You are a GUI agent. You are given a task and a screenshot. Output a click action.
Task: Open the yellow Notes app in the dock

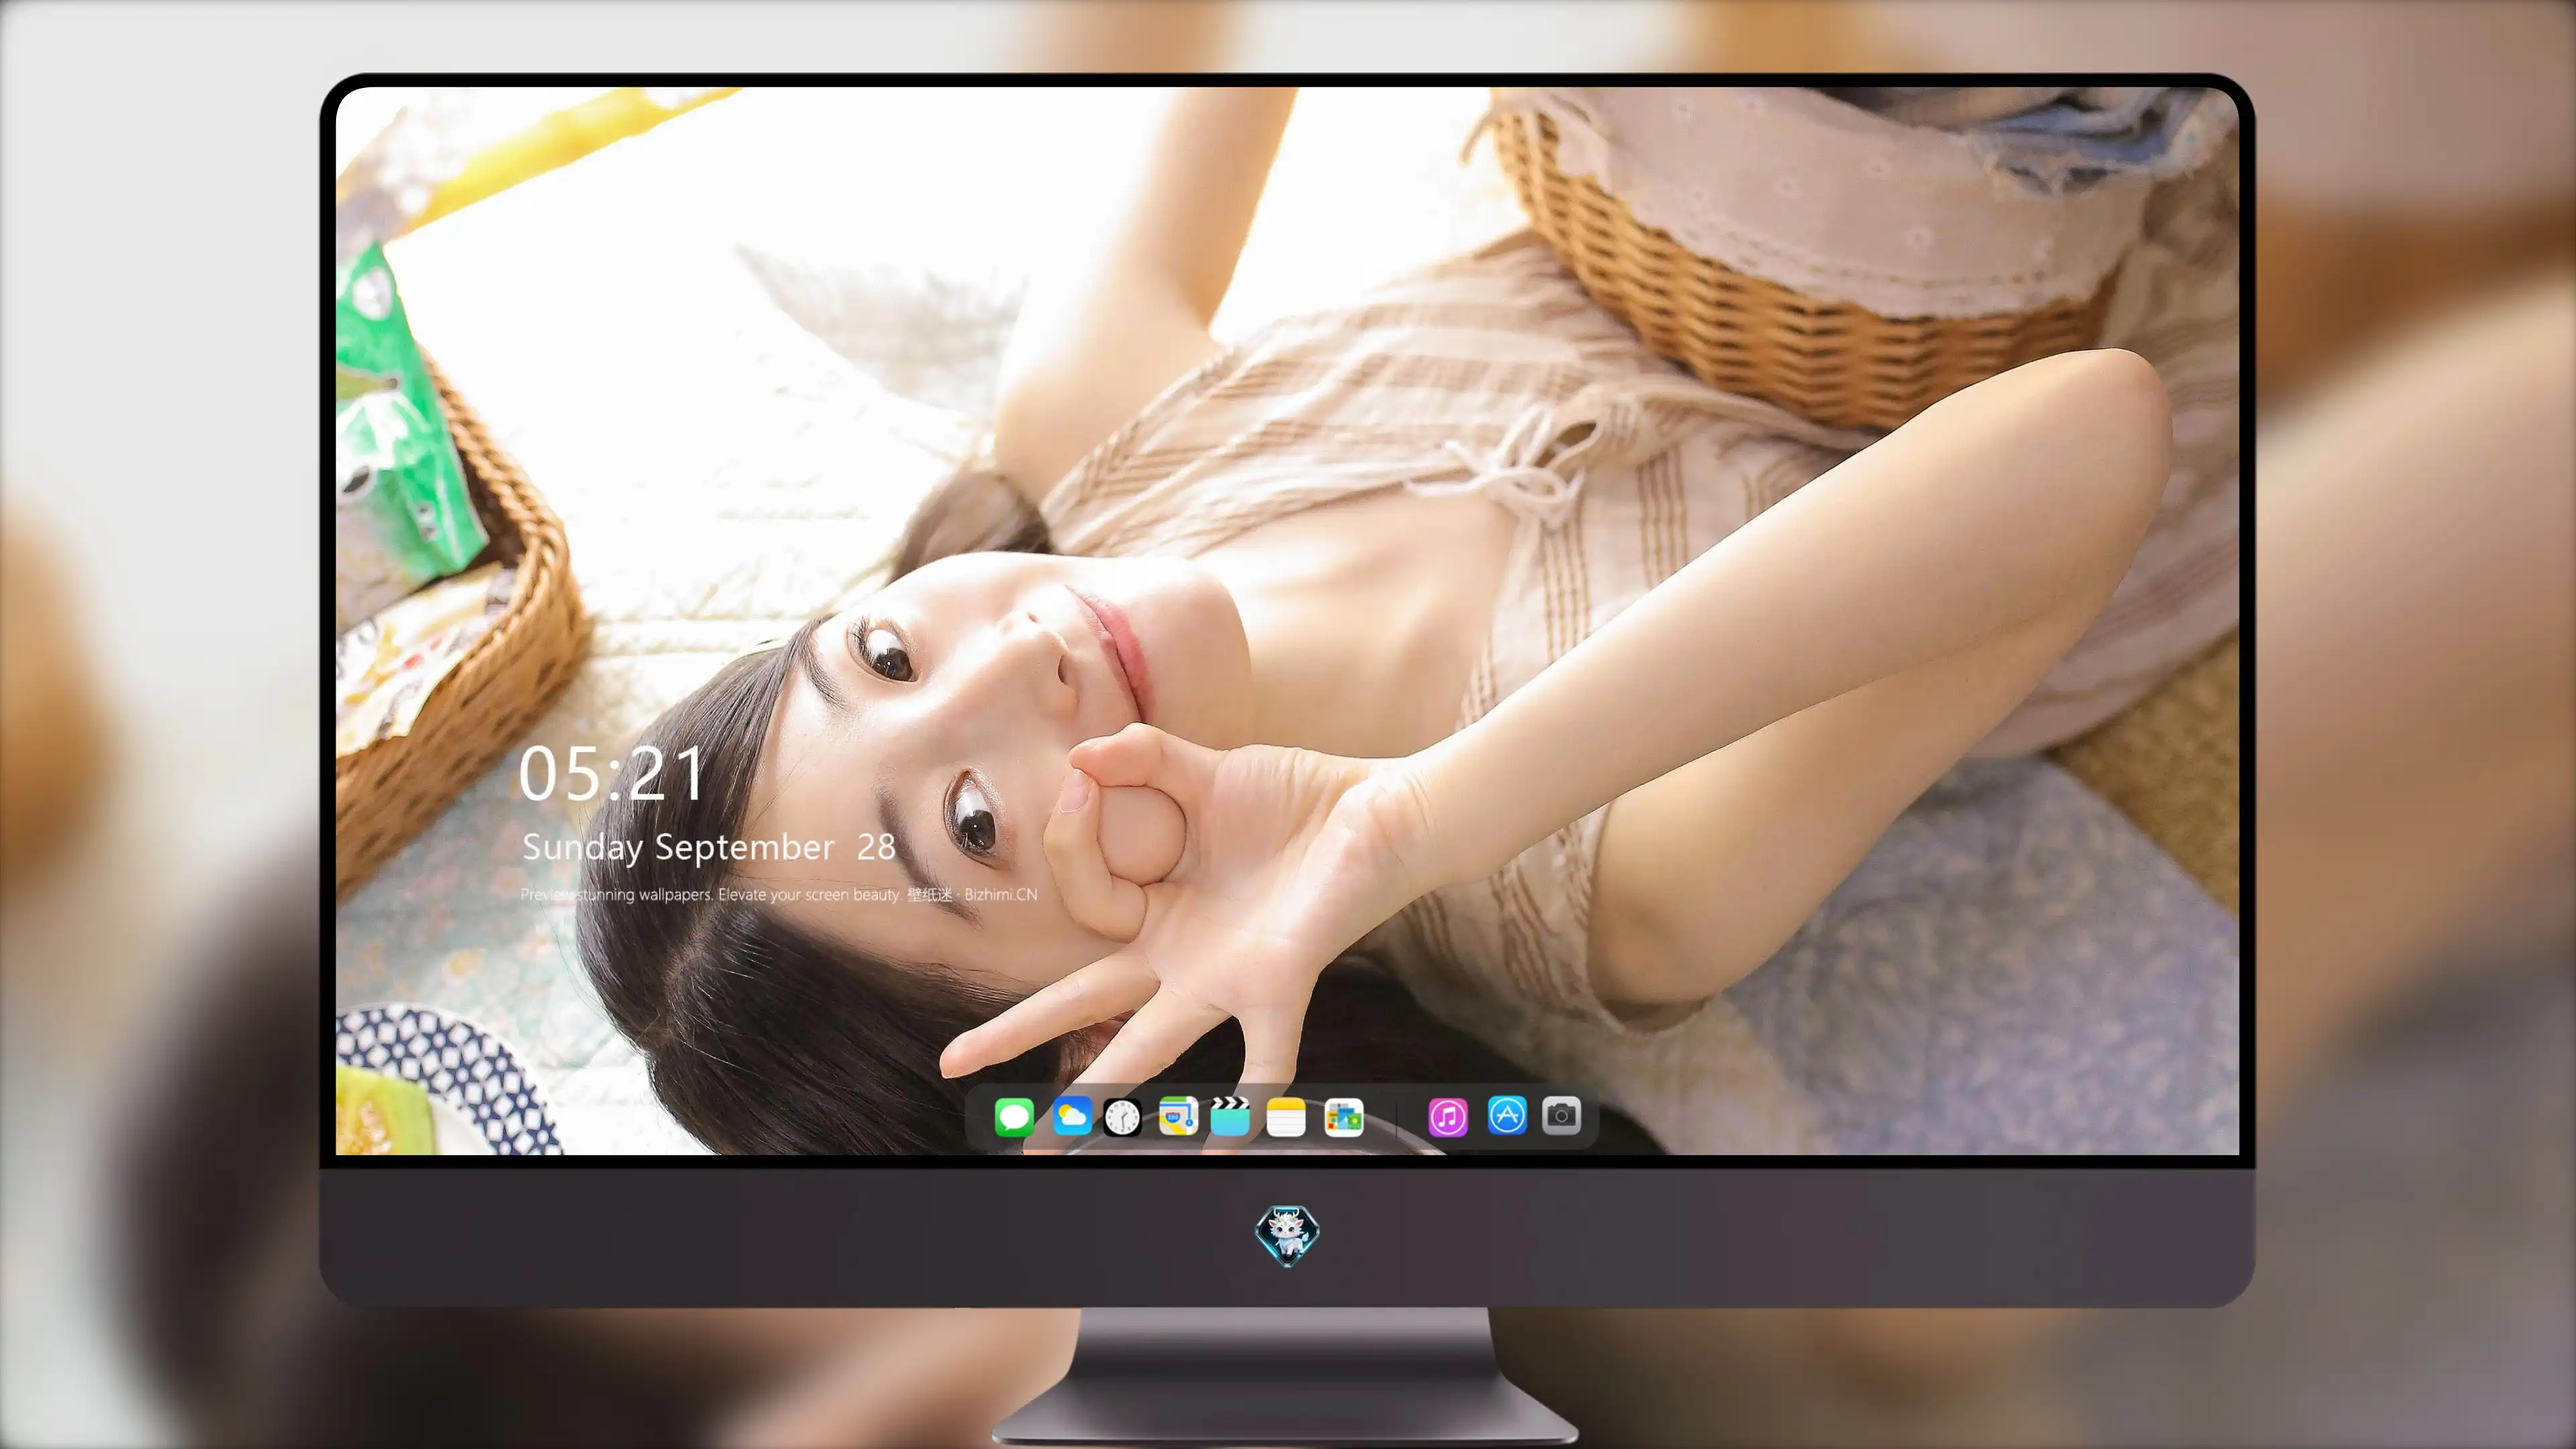1286,1117
